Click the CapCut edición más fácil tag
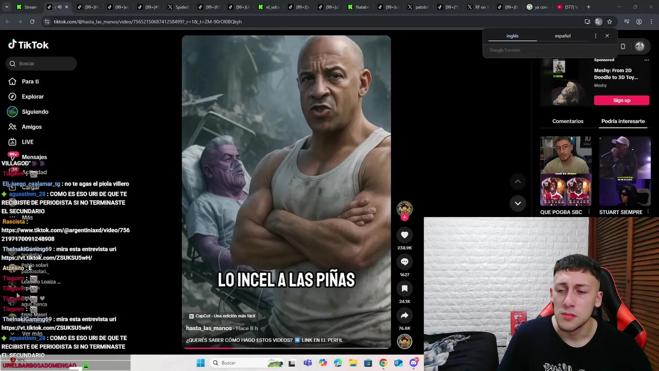Screen dimensions: 659x371 (222, 316)
